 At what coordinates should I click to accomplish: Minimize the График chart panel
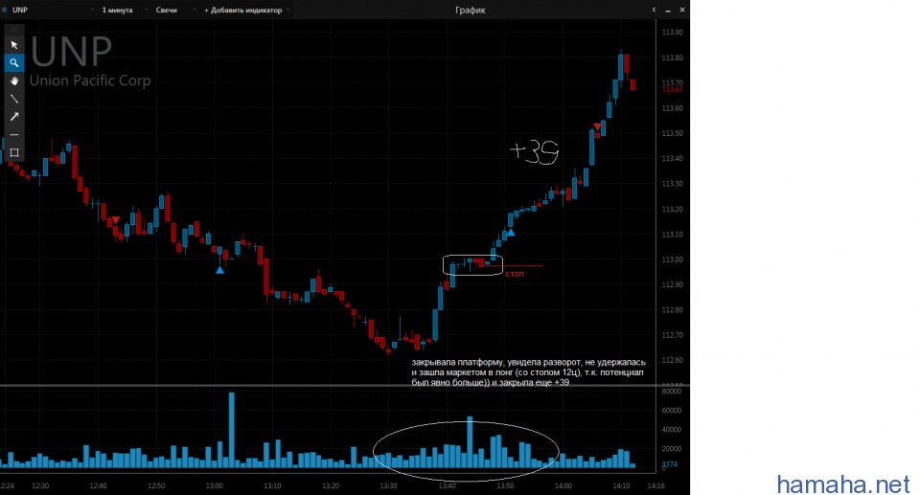pos(668,10)
